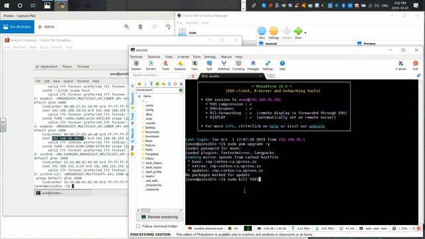425x239 pixels.
Task: Click the Split toolbar icon
Action: [209, 65]
